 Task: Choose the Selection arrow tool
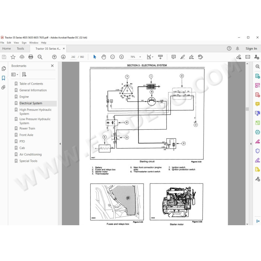pyautogui.click(x=95, y=57)
